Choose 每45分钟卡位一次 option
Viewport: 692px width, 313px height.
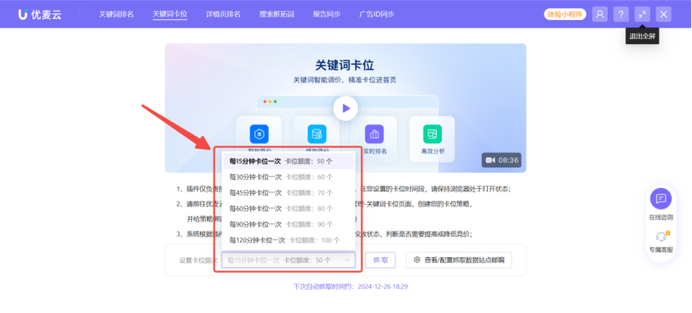pyautogui.click(x=288, y=193)
